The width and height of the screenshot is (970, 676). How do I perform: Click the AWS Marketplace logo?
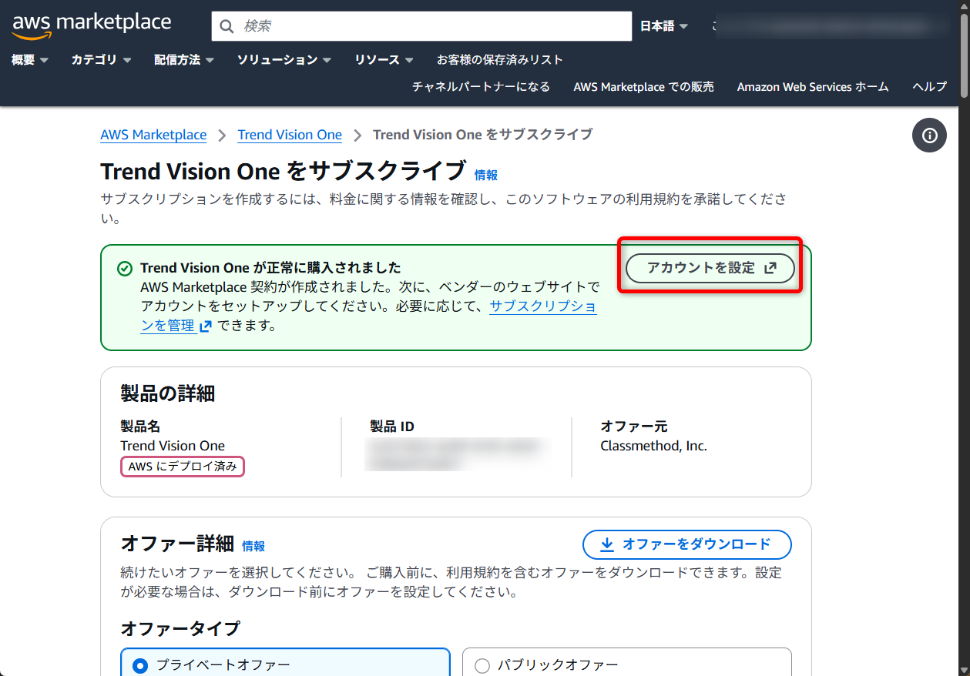(92, 25)
